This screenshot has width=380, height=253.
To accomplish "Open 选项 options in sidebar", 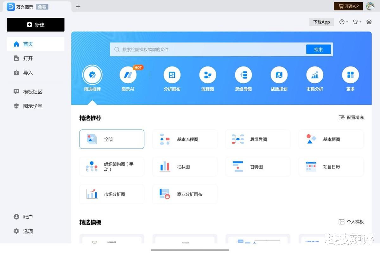I will point(35,231).
